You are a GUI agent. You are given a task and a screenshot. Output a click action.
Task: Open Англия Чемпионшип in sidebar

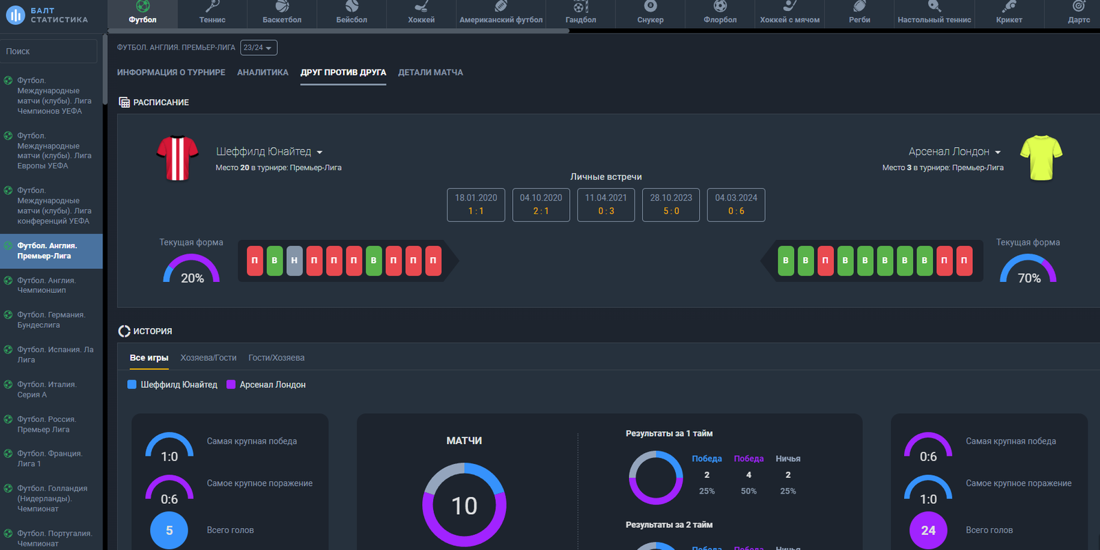(52, 285)
